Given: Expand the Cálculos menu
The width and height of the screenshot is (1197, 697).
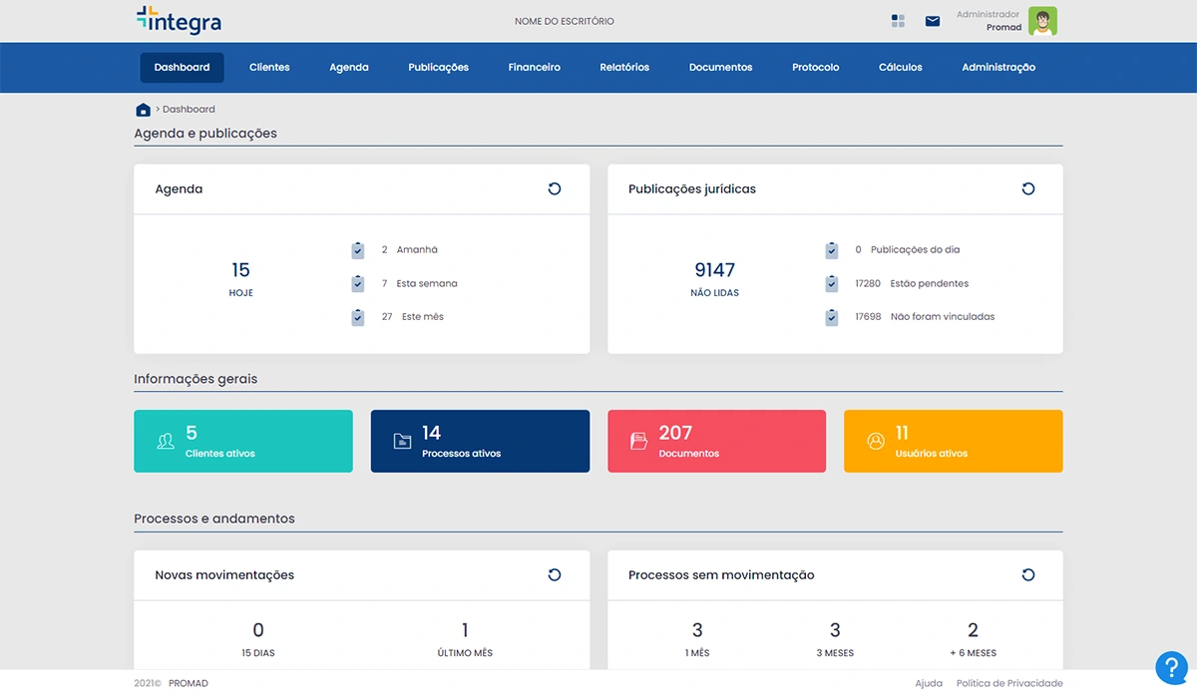Looking at the screenshot, I should coord(900,67).
